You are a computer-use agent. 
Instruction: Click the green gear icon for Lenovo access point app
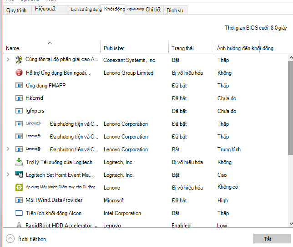tap(19, 187)
